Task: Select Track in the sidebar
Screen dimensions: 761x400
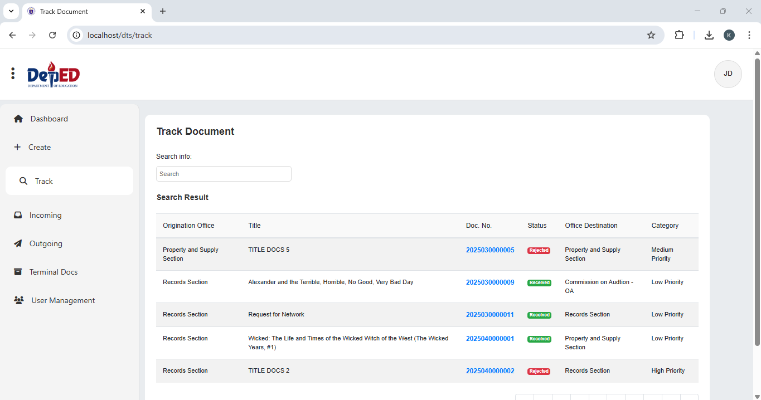Action: pos(69,181)
